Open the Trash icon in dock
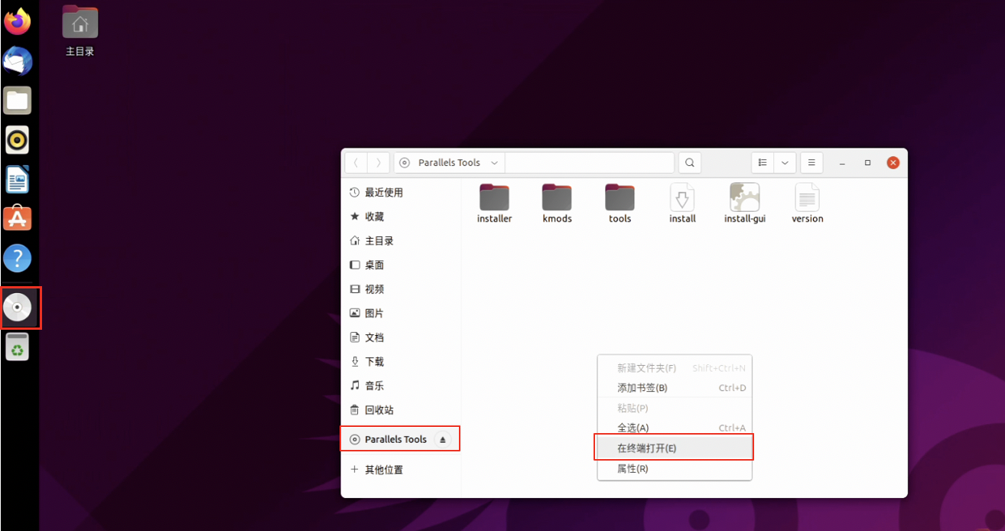1005x531 pixels. (x=17, y=347)
